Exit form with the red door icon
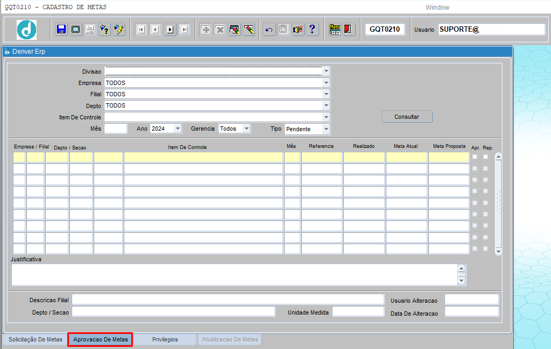 point(348,30)
